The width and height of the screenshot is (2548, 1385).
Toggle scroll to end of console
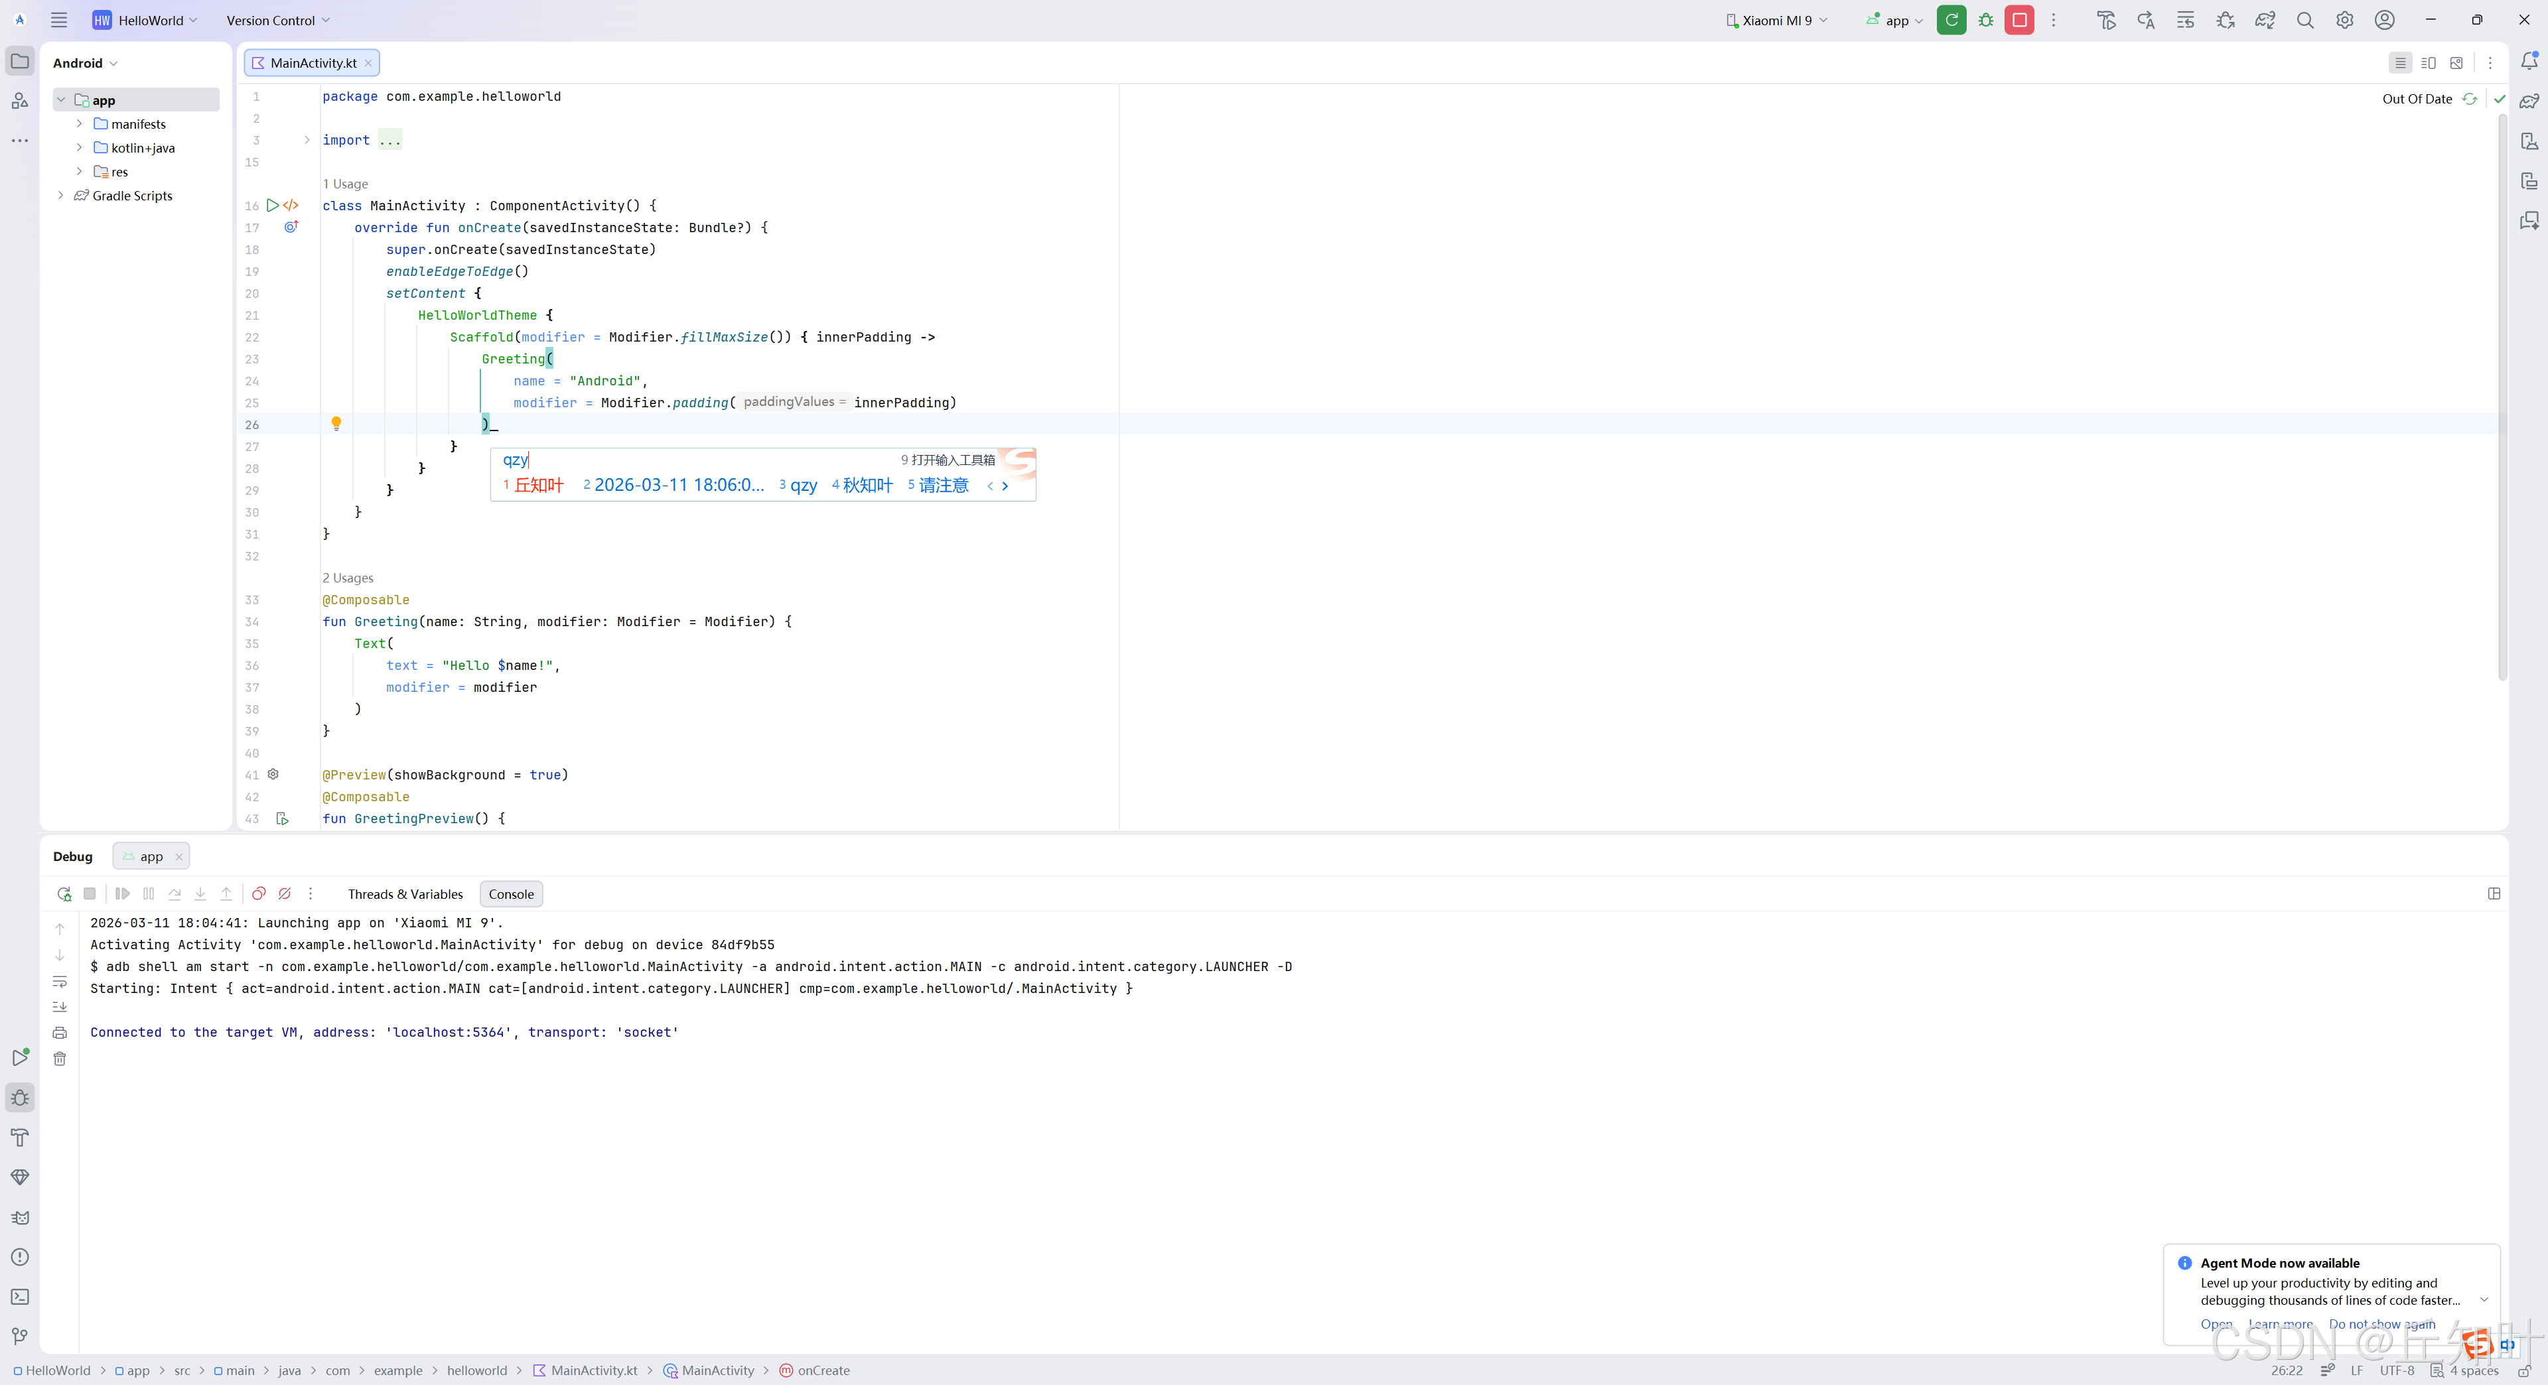(x=59, y=1006)
